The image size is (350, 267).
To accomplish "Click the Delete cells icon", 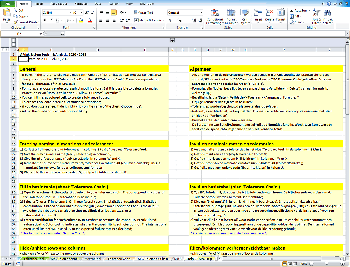I will (x=269, y=13).
